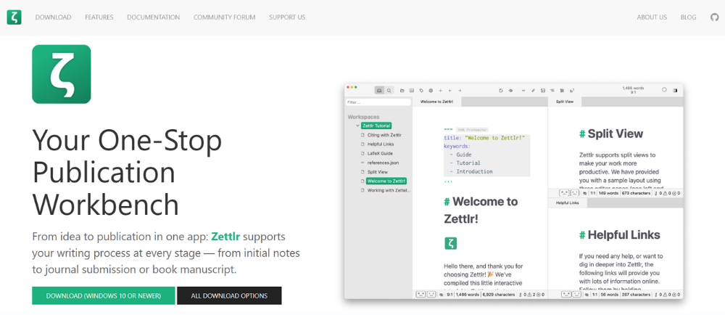725x315 pixels.
Task: Click the export document icon
Action: click(501, 91)
